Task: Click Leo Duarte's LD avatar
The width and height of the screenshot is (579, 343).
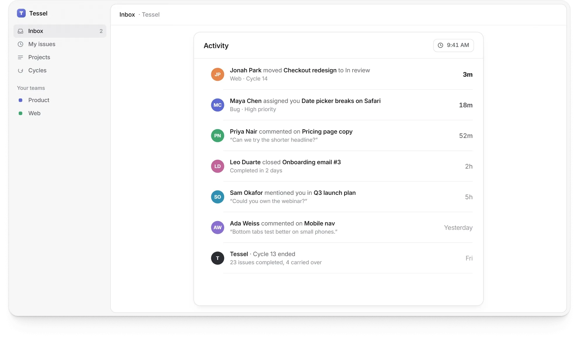Action: click(218, 166)
